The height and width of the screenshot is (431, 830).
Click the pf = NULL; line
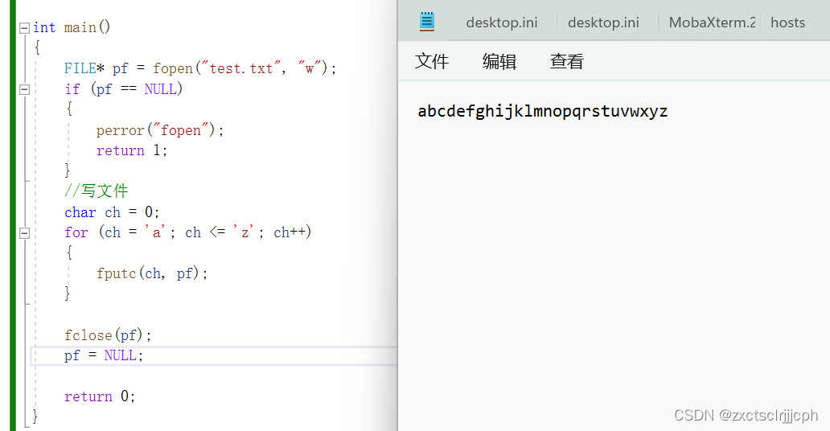[x=104, y=355]
